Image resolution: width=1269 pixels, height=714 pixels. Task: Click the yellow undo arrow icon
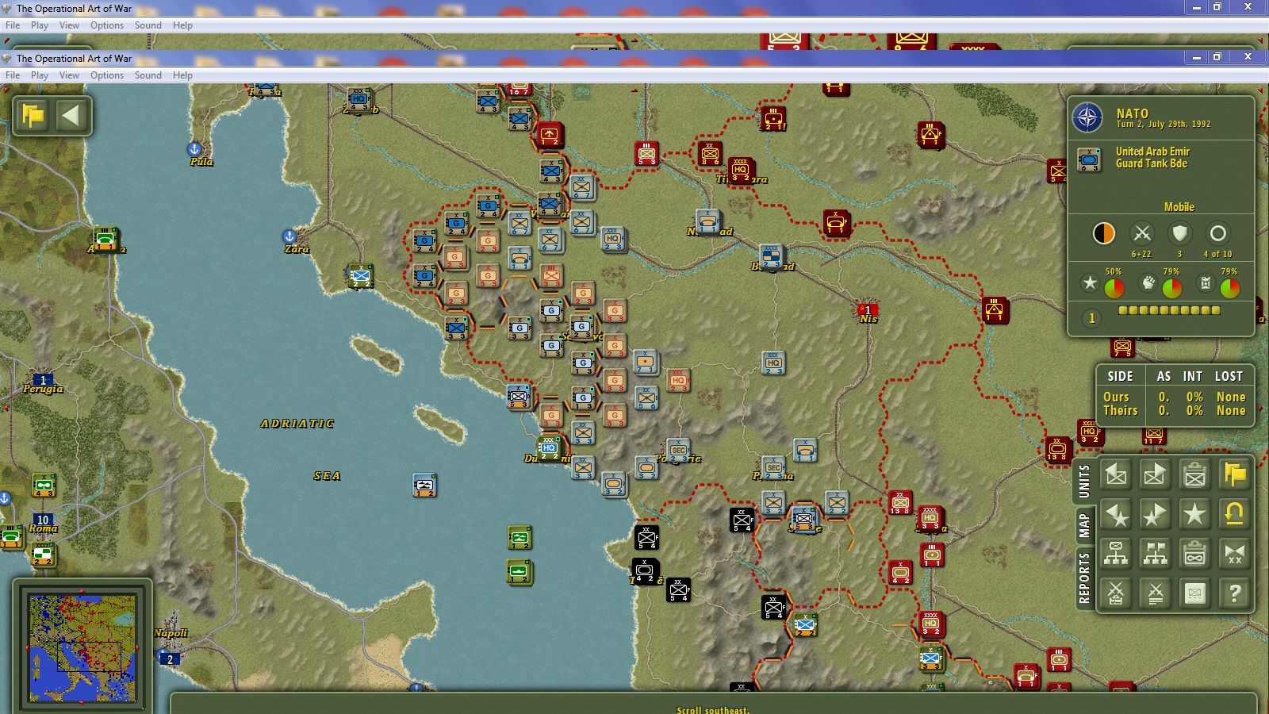click(x=1234, y=514)
